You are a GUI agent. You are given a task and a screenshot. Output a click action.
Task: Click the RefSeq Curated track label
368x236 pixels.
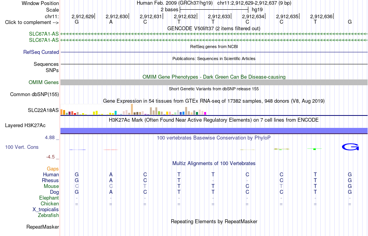pyautogui.click(x=41, y=52)
